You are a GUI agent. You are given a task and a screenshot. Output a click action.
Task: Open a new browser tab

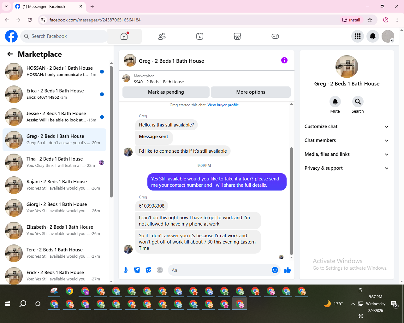pyautogui.click(x=92, y=6)
